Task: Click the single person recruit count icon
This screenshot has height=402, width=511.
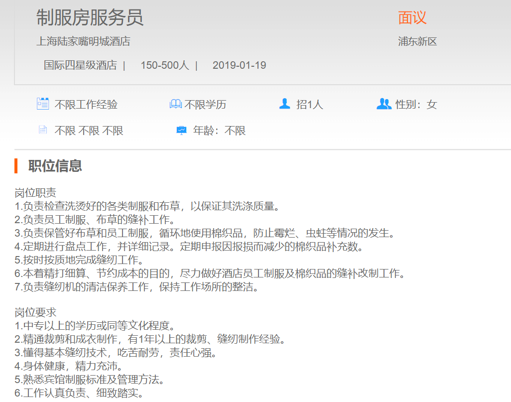Action: pyautogui.click(x=284, y=104)
